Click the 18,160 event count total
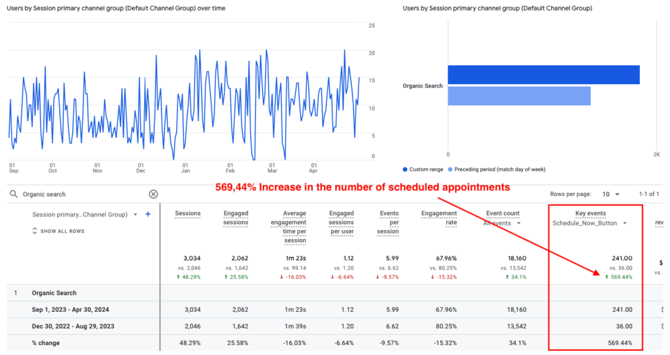 pos(517,258)
